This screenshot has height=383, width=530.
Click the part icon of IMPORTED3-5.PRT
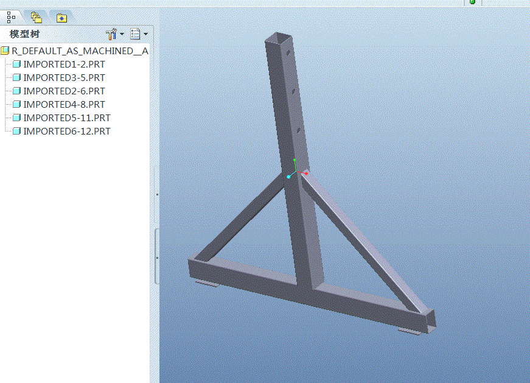pos(16,77)
